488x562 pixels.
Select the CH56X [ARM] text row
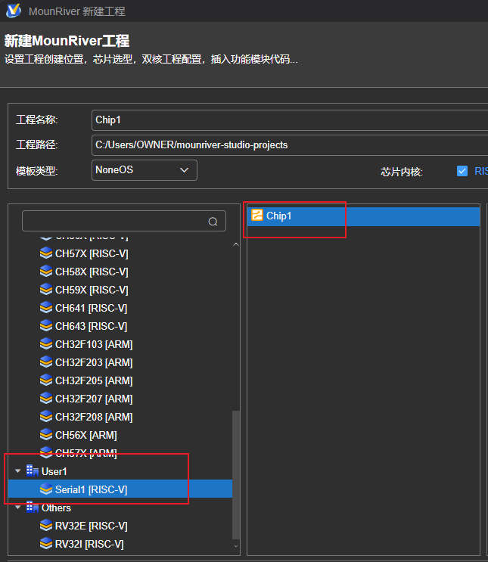click(86, 435)
